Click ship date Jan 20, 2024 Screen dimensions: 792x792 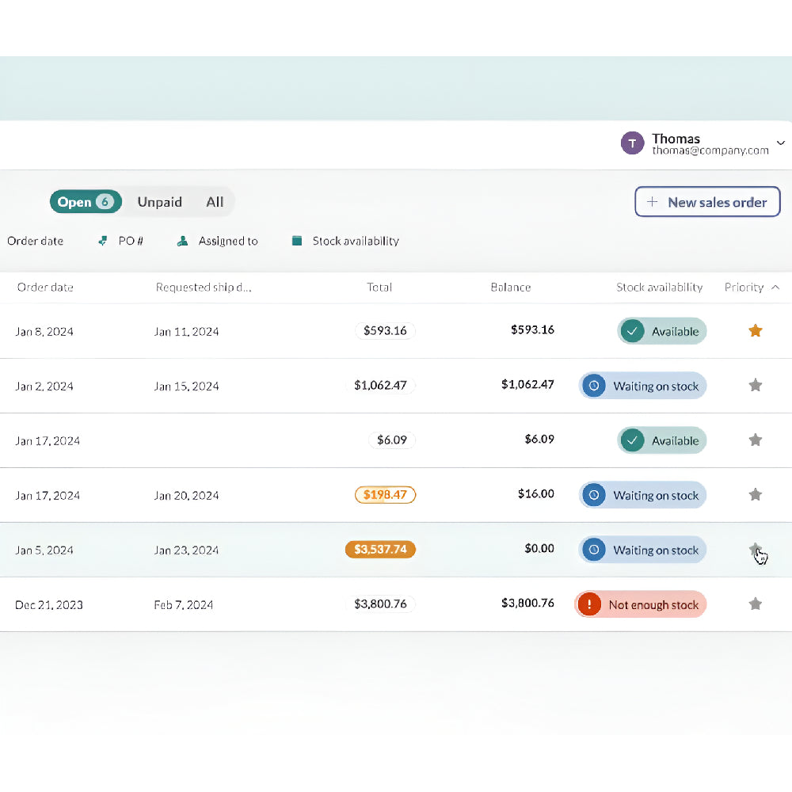point(186,496)
